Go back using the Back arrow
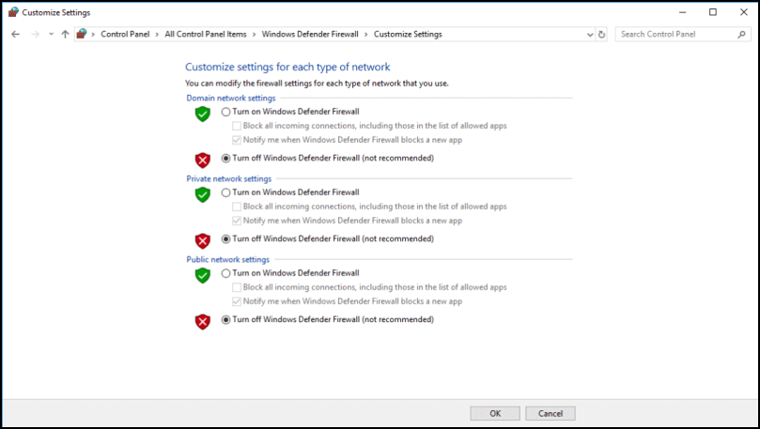The height and width of the screenshot is (429, 760). (16, 35)
